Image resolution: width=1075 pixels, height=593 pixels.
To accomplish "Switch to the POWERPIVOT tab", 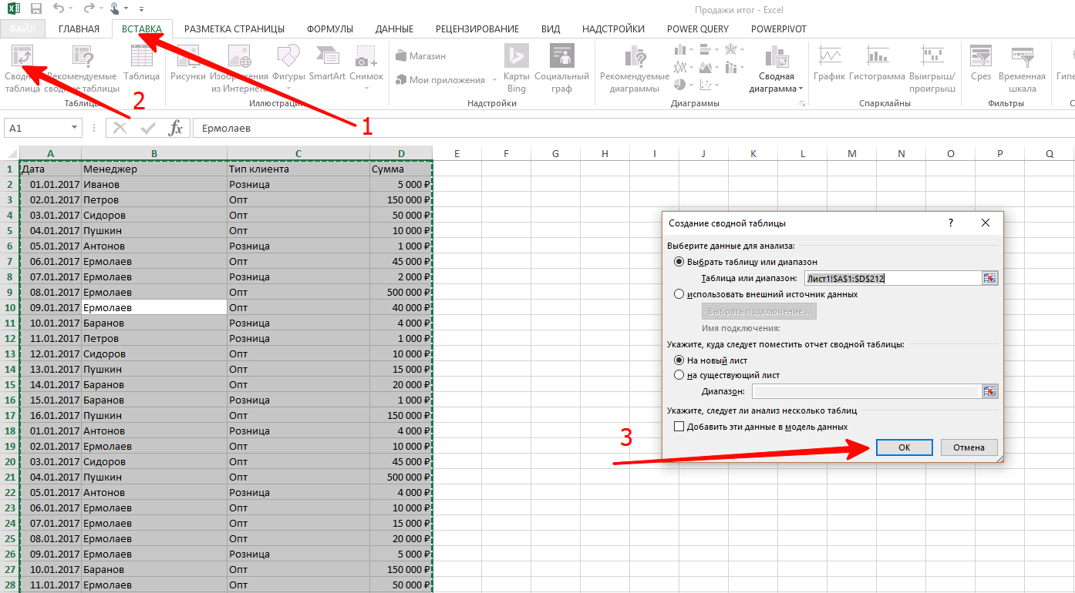I will click(x=779, y=28).
